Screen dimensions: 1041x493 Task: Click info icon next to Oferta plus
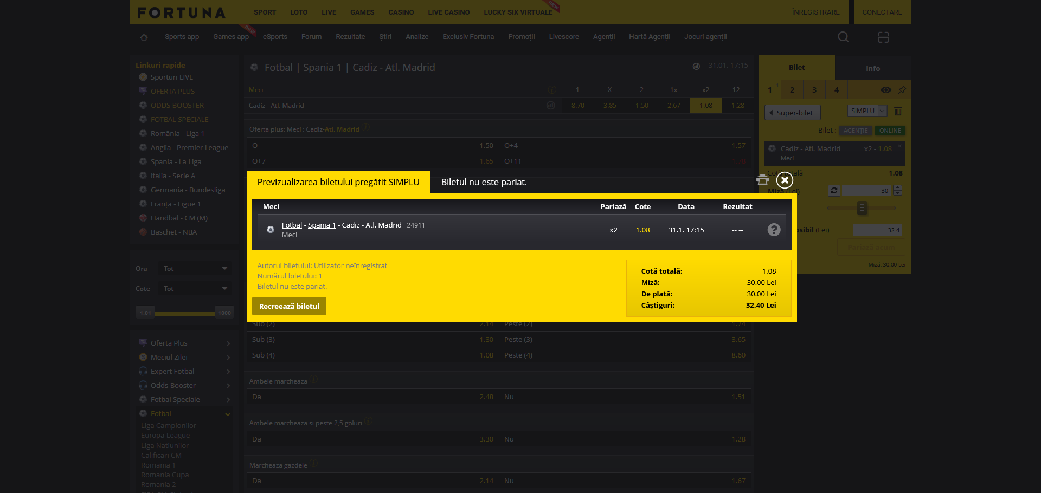click(366, 127)
